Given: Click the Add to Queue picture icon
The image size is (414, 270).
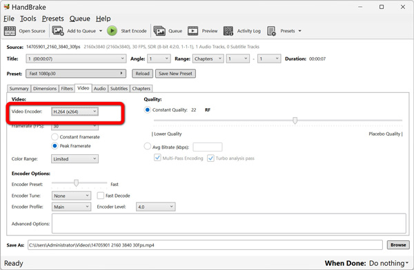Looking at the screenshot, I should pyautogui.click(x=58, y=31).
